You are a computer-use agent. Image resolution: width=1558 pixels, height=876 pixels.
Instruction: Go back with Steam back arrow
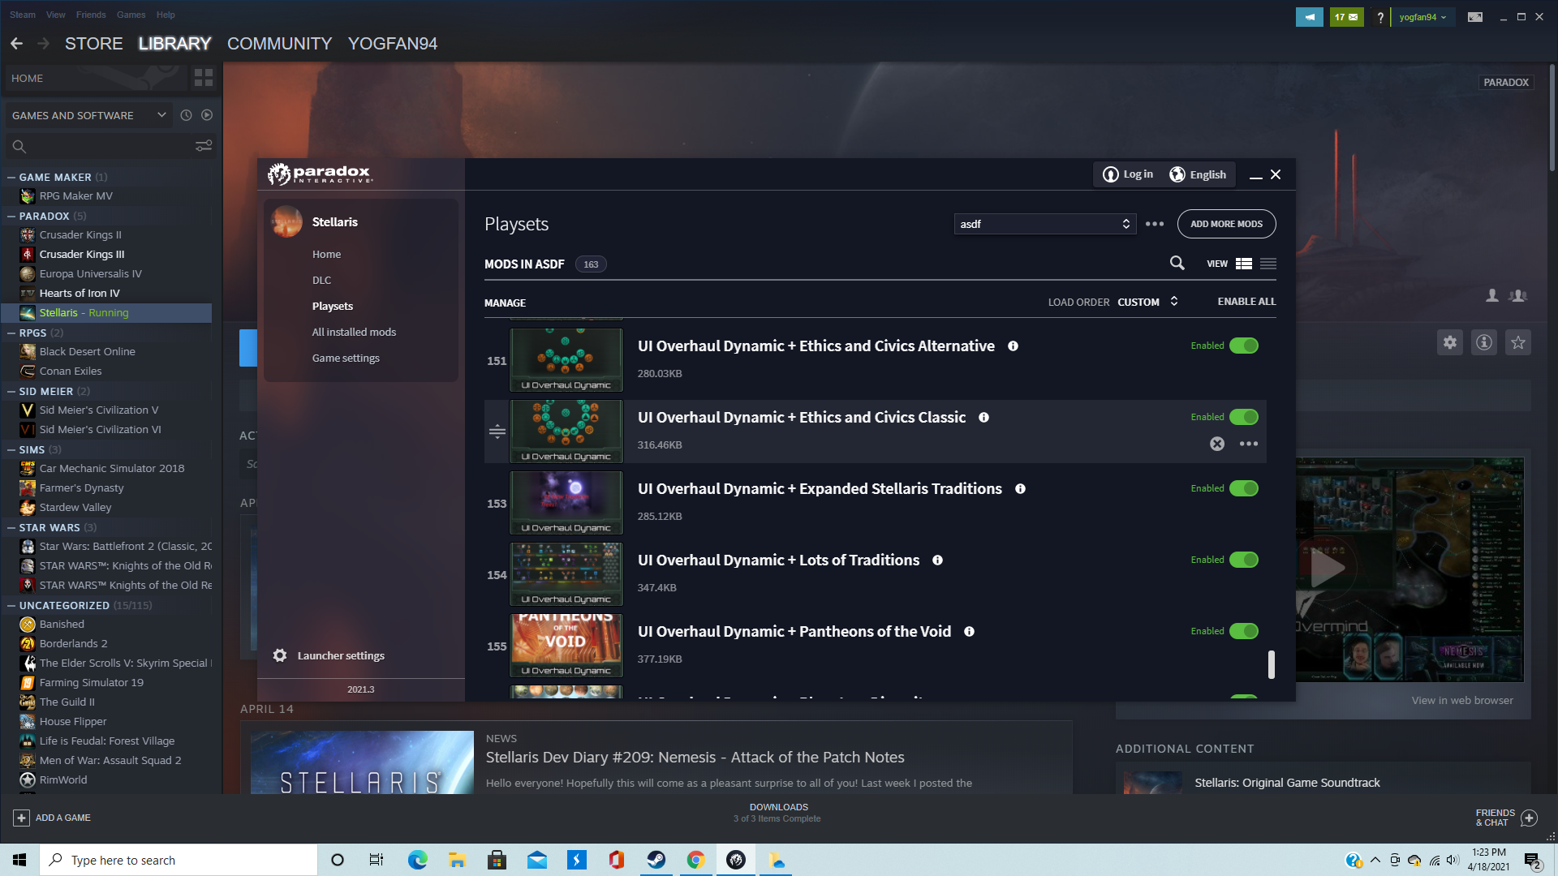click(16, 44)
